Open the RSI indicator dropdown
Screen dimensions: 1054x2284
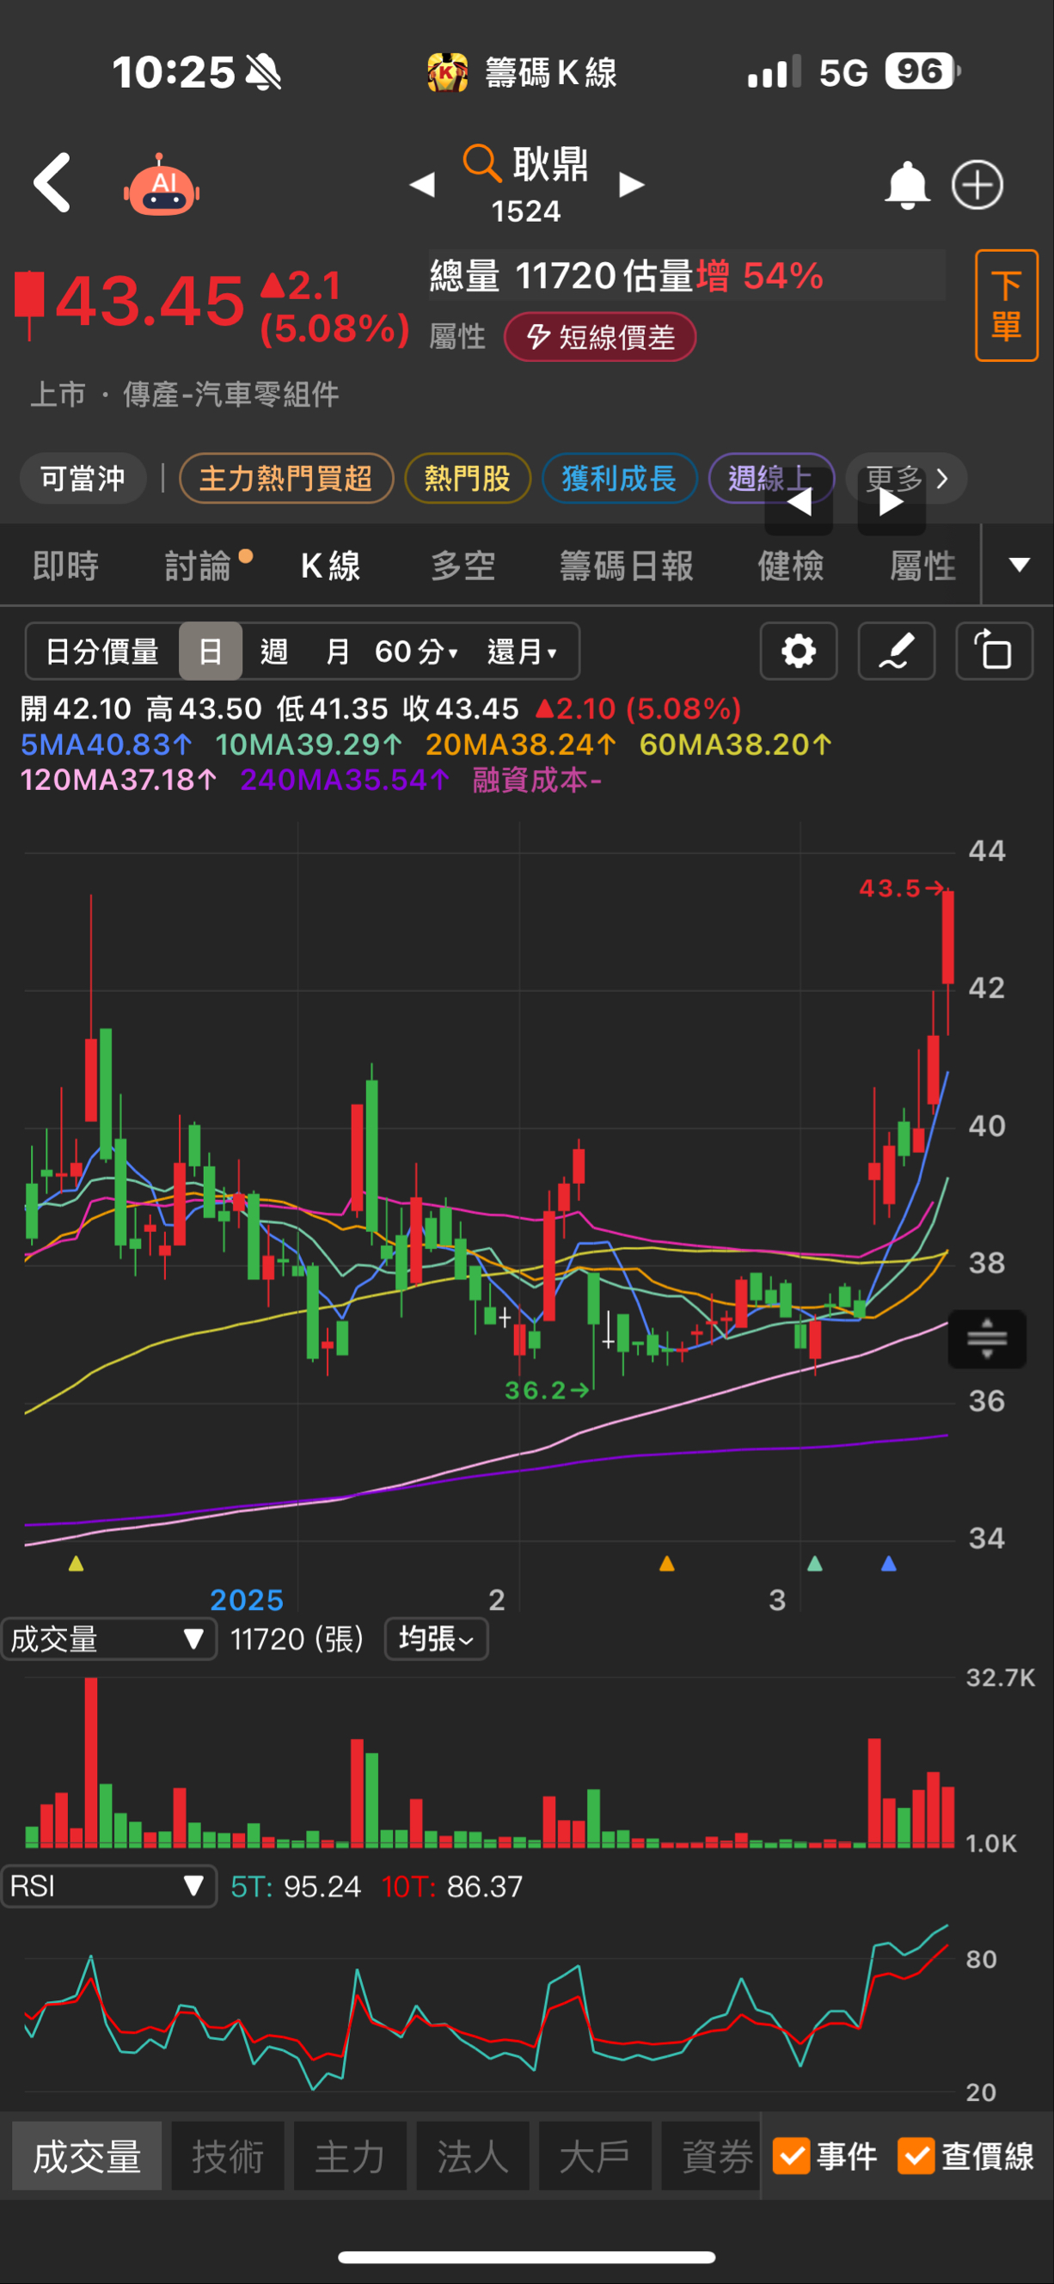pos(108,1886)
